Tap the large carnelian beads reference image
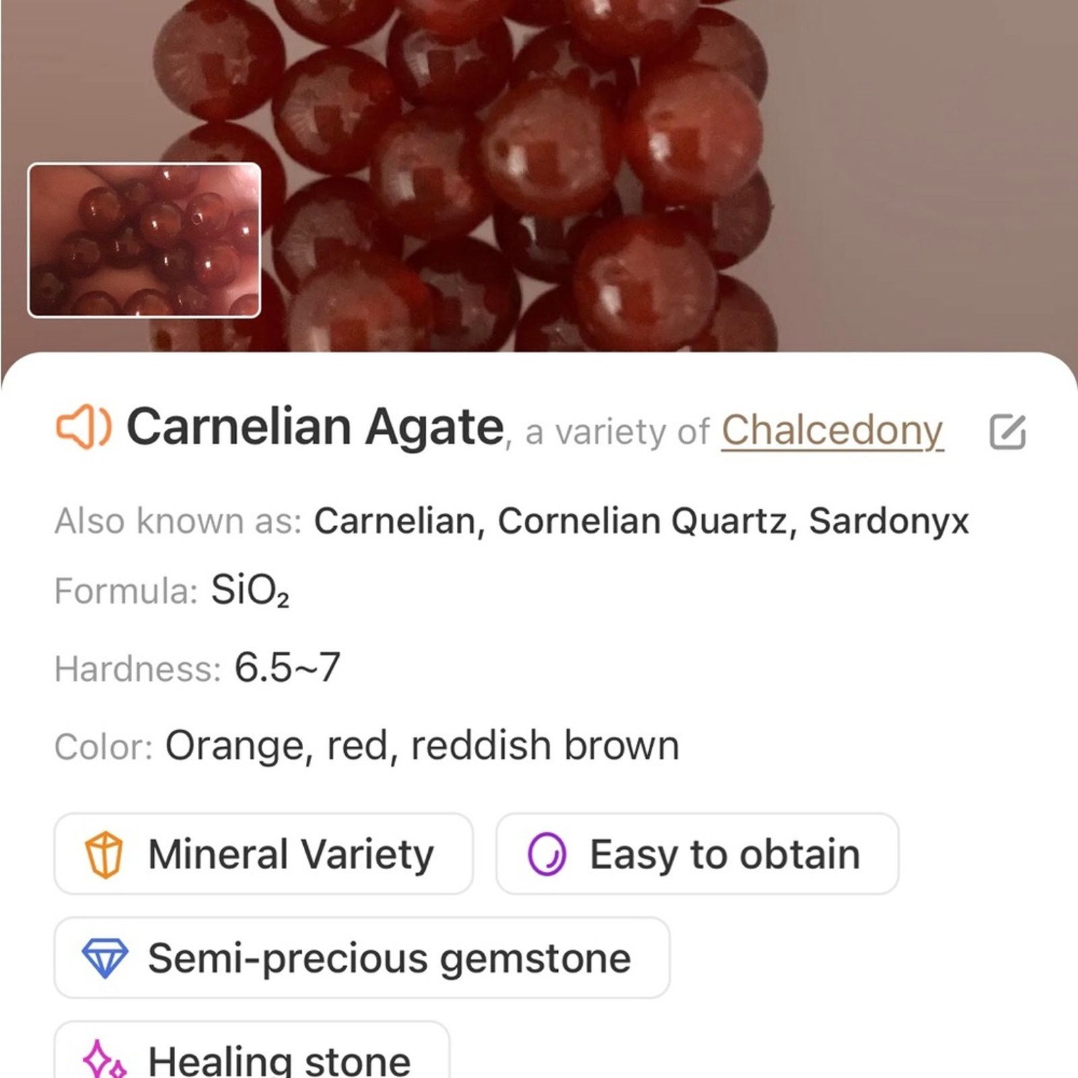Image resolution: width=1078 pixels, height=1078 pixels. tap(539, 175)
